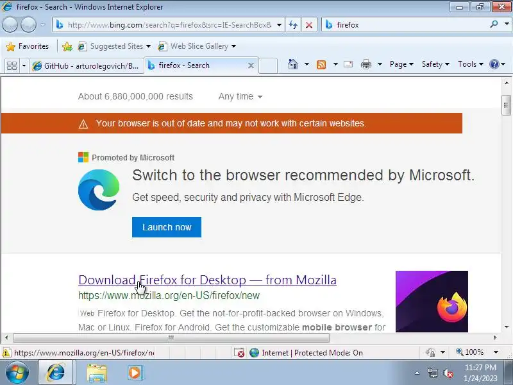The image size is (513, 385).
Task: Click Internet Protected Mode status text
Action: pos(312,352)
